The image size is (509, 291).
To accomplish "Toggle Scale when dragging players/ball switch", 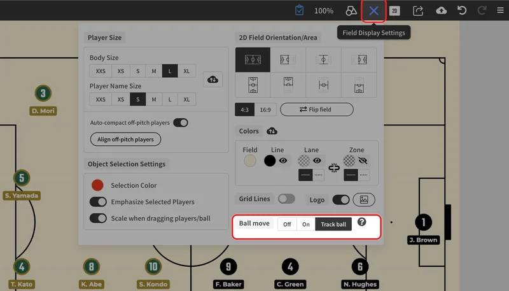I will (x=98, y=218).
